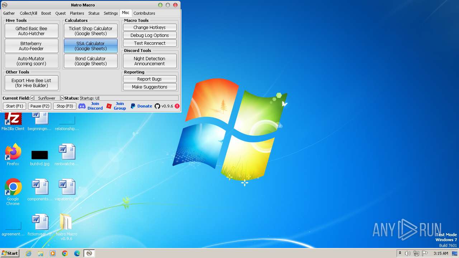This screenshot has height=258, width=459.
Task: Switch to the Boost tab
Action: pos(46,13)
